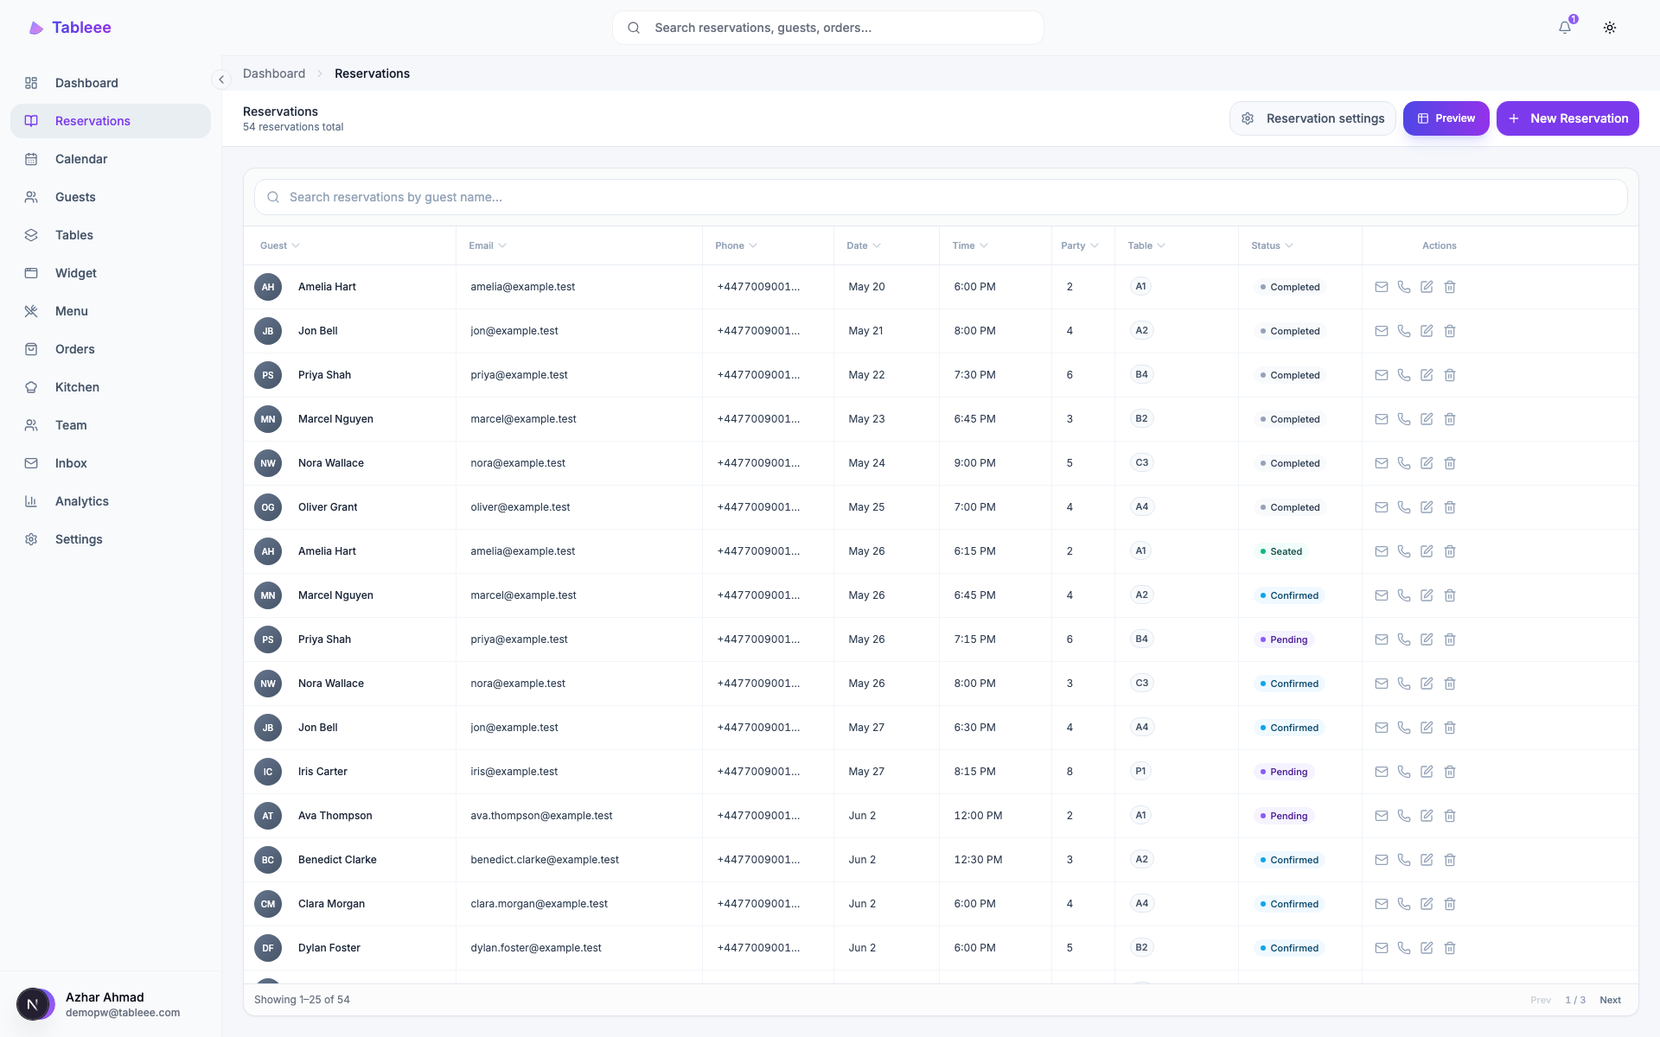Image resolution: width=1660 pixels, height=1037 pixels.
Task: Sort by Status column
Action: 1273,245
